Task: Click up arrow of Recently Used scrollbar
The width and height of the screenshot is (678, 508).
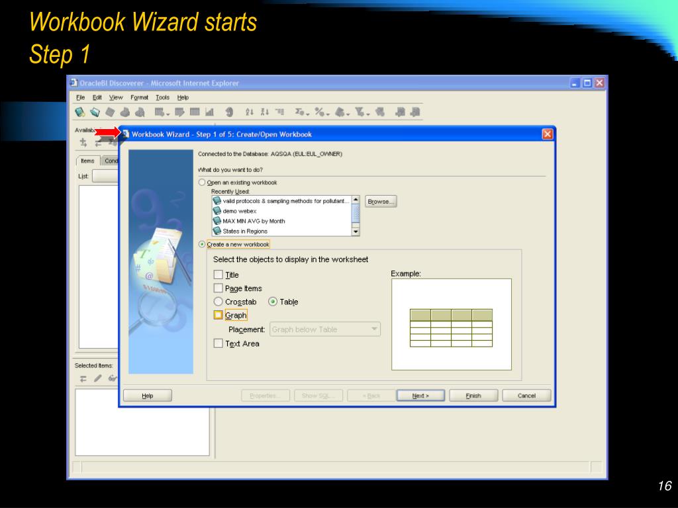Action: 356,200
